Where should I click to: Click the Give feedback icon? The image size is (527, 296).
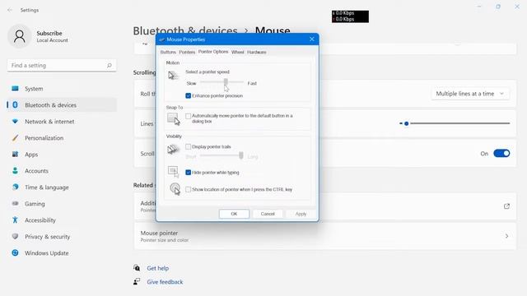click(x=137, y=281)
